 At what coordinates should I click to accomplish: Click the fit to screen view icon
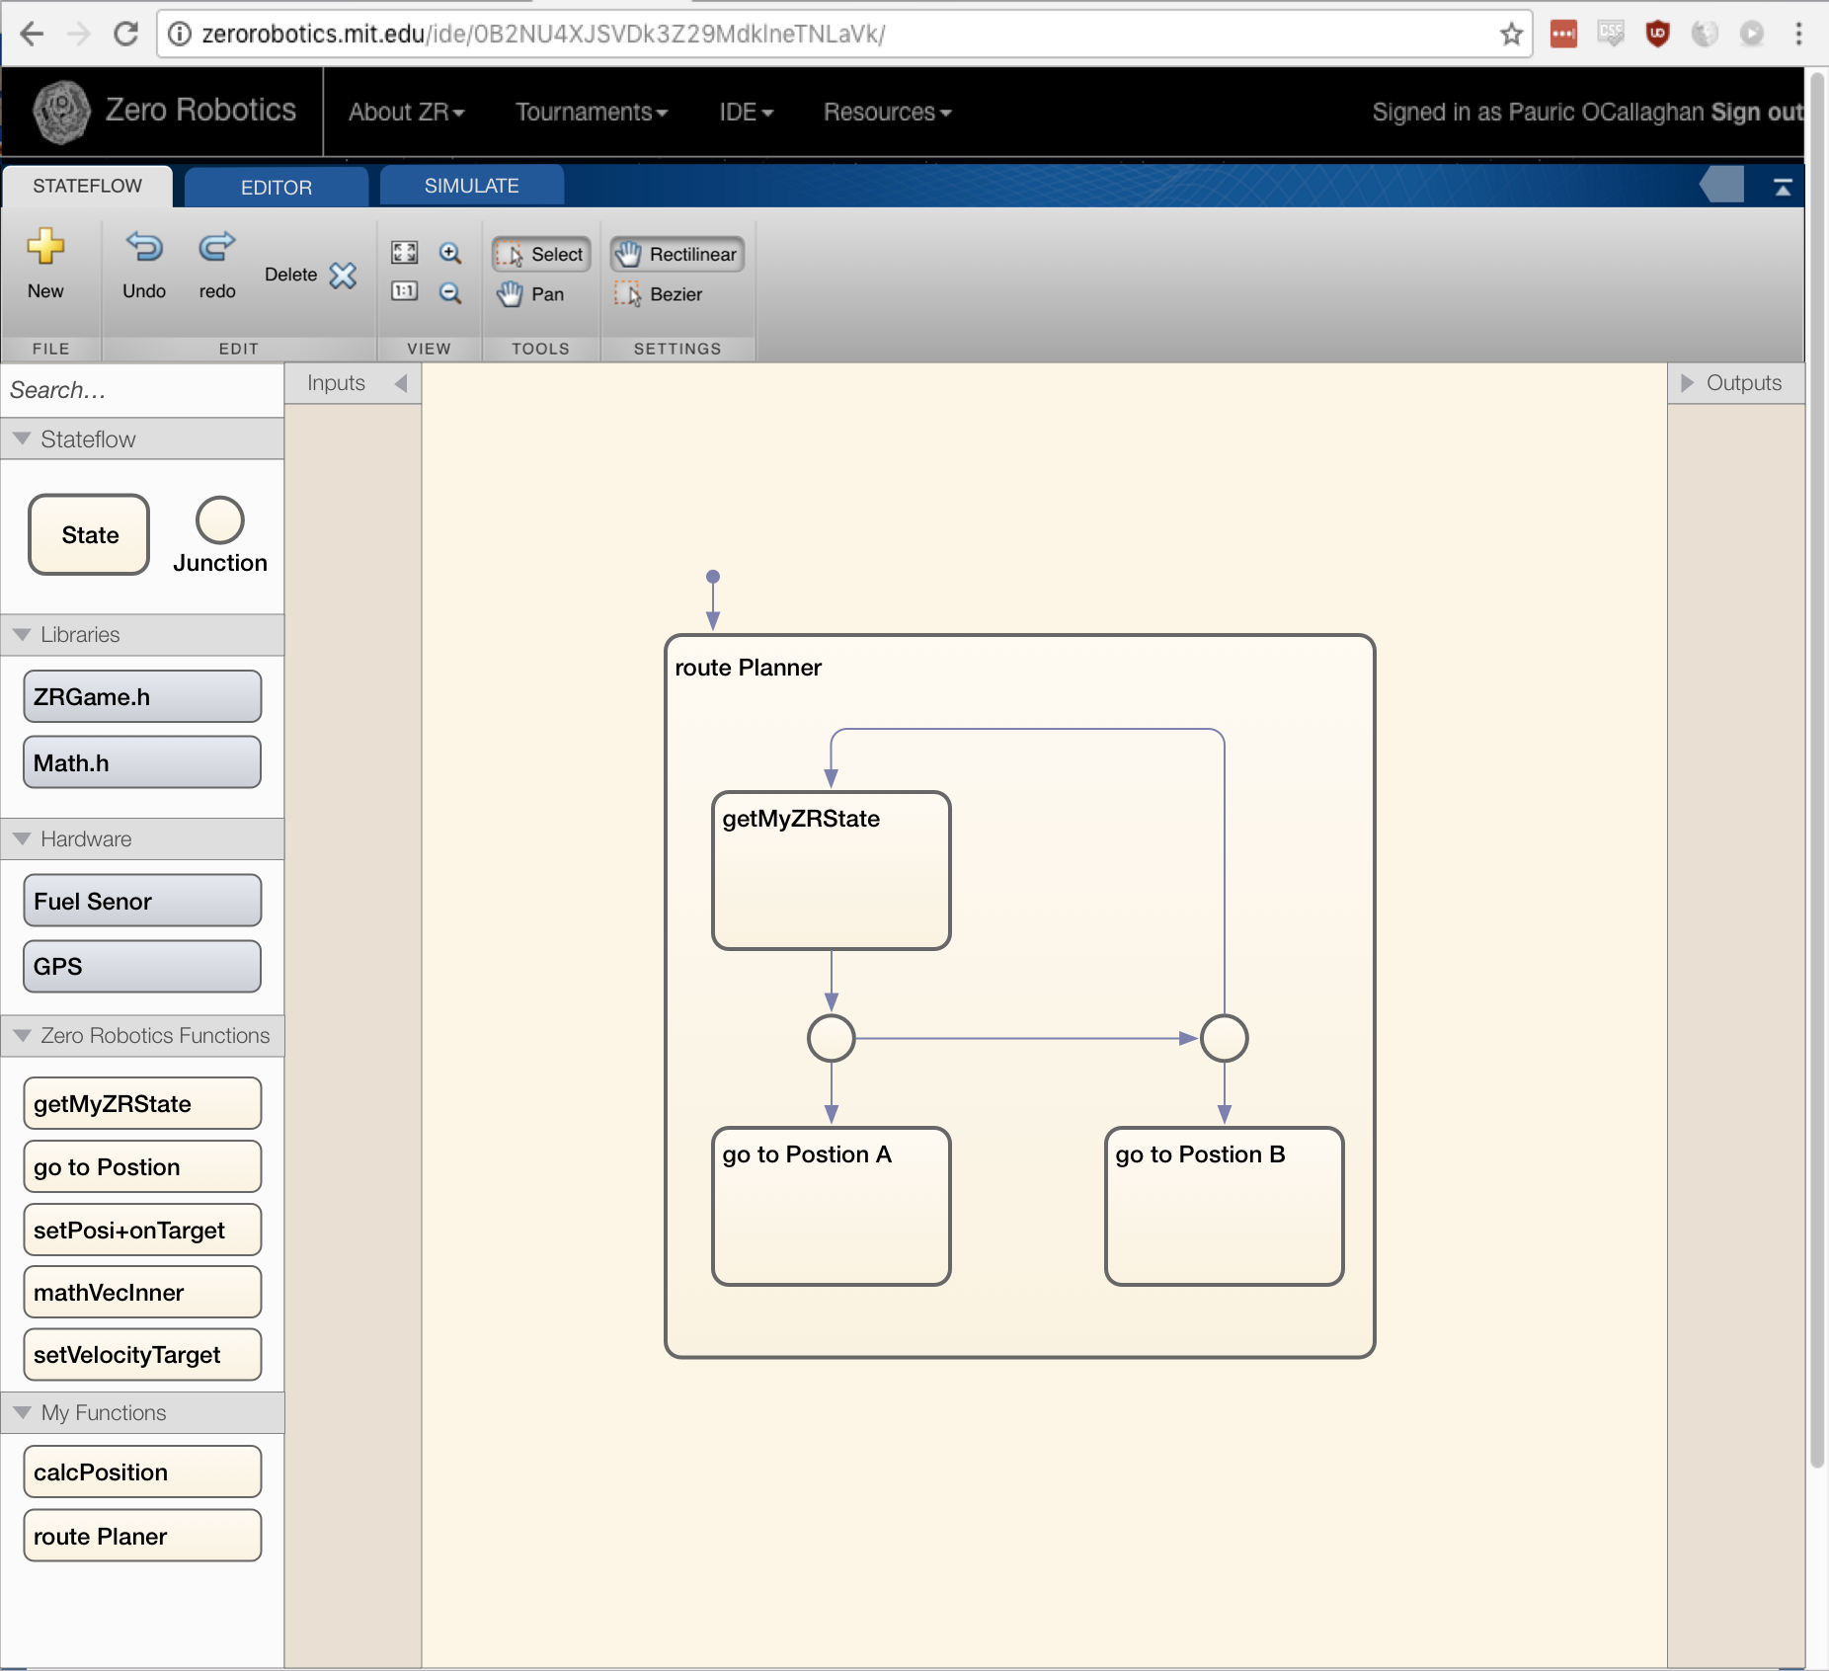(x=405, y=253)
